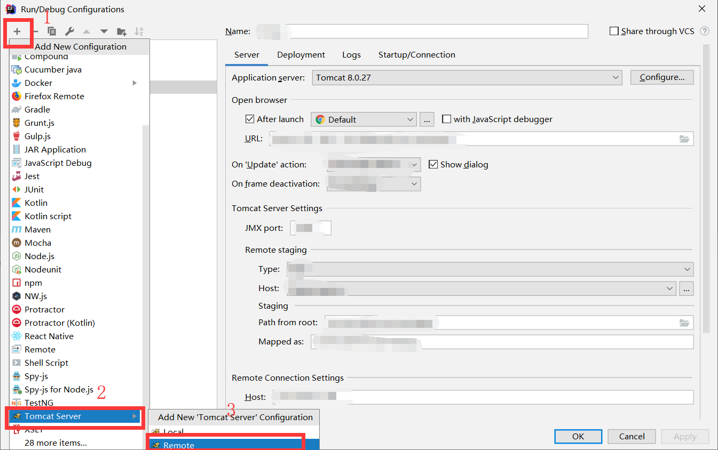
Task: Toggle the After launch checkbox
Action: [x=249, y=119]
